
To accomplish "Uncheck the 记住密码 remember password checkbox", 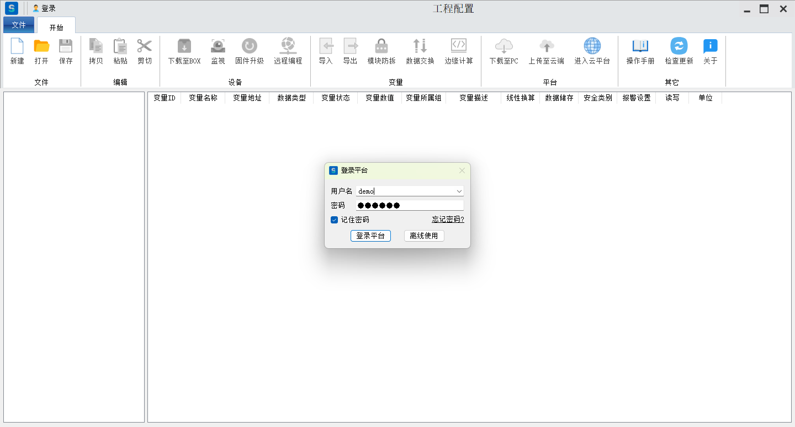I will pos(334,220).
